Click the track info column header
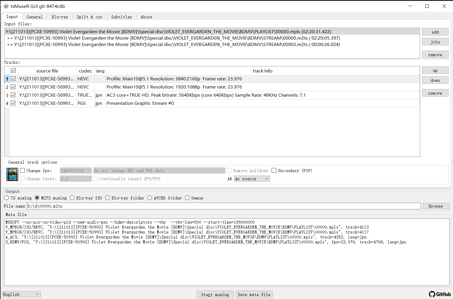Image resolution: width=453 pixels, height=299 pixels. pyautogui.click(x=263, y=71)
